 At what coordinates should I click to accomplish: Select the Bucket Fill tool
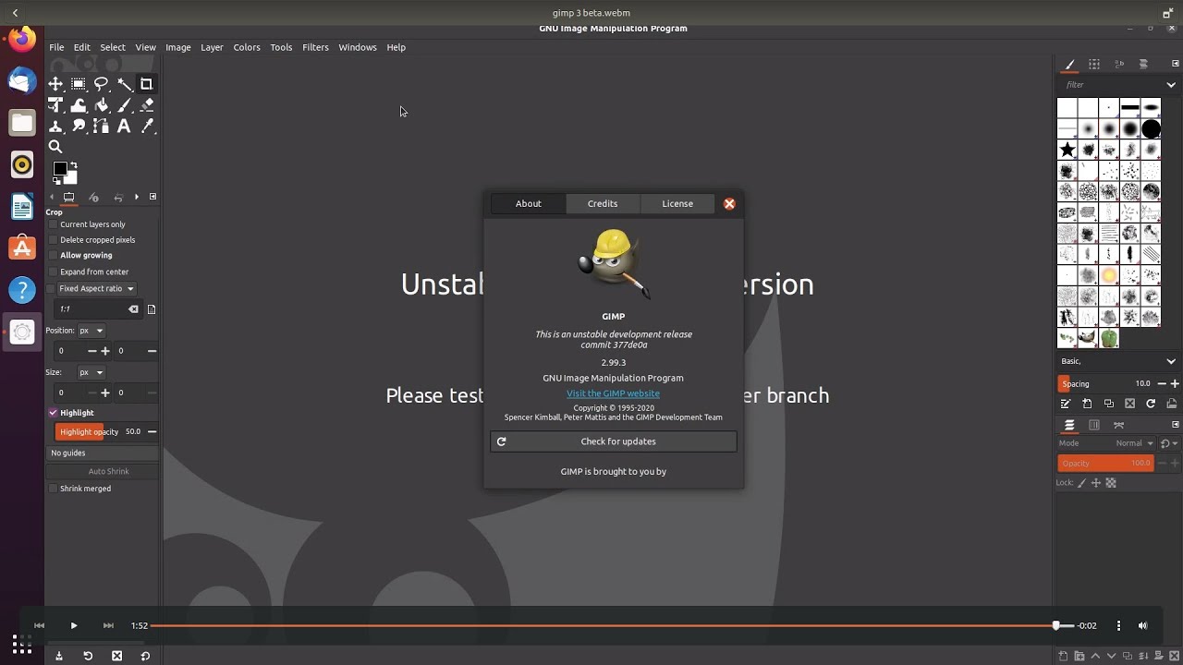[x=101, y=105]
